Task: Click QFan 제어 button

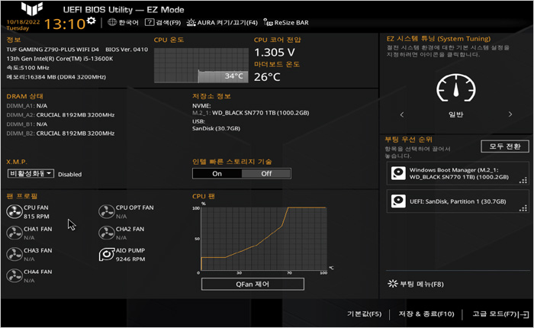Action: 253,284
